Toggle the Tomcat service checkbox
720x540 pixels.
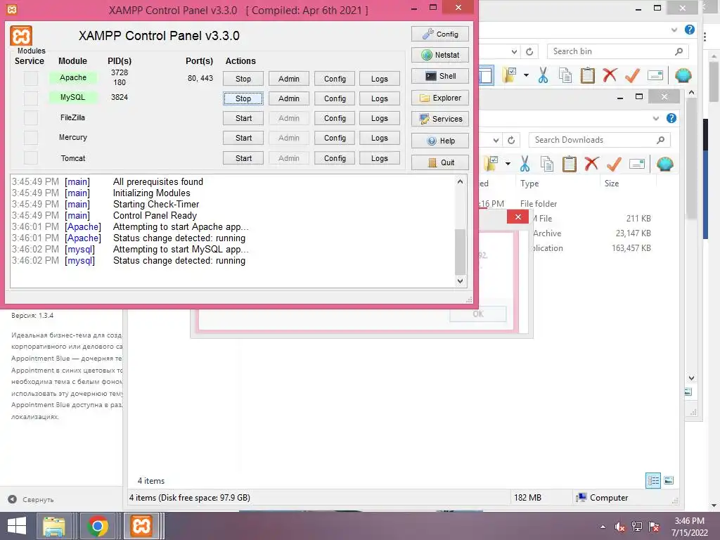point(31,158)
